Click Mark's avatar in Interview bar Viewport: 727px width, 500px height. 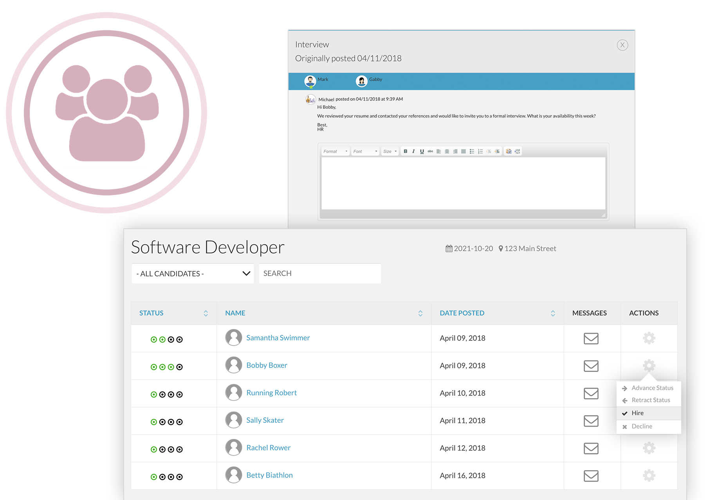pyautogui.click(x=310, y=81)
